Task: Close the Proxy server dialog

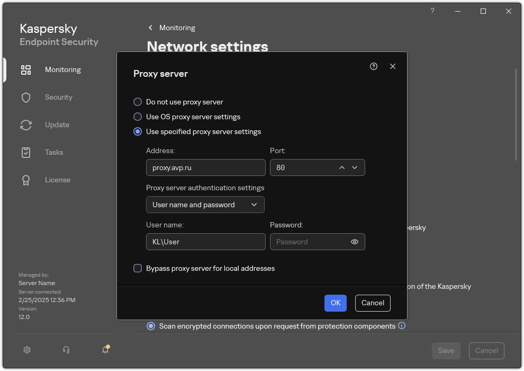Action: [393, 66]
